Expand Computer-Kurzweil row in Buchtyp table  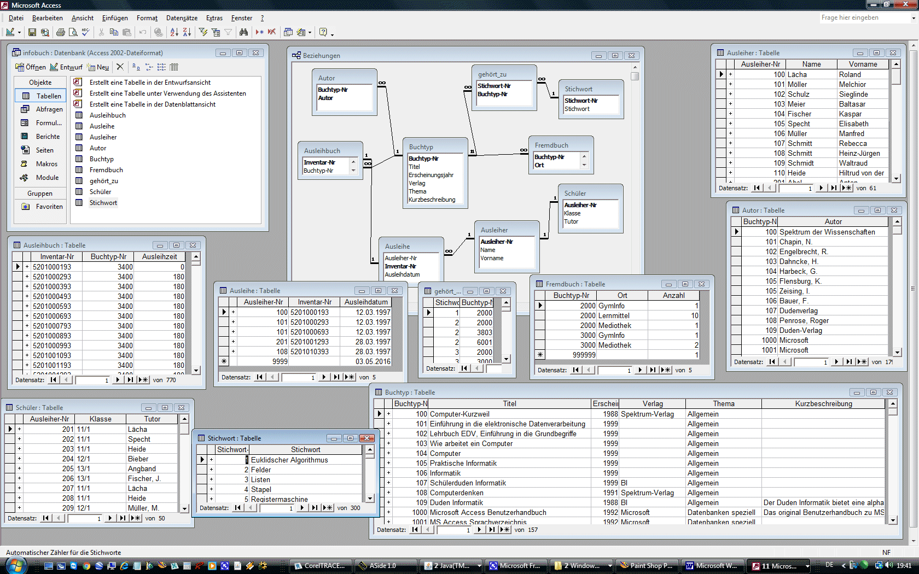click(x=388, y=414)
